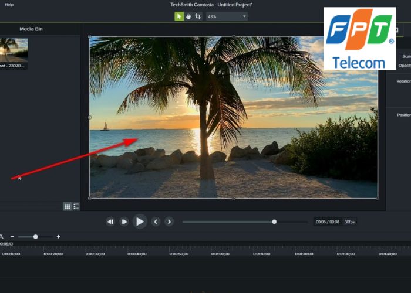Activate the Pan hand tool

tap(188, 16)
